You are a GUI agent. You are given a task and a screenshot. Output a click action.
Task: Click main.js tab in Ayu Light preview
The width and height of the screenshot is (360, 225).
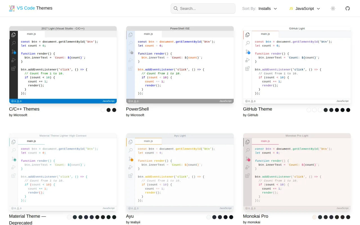coord(148,141)
